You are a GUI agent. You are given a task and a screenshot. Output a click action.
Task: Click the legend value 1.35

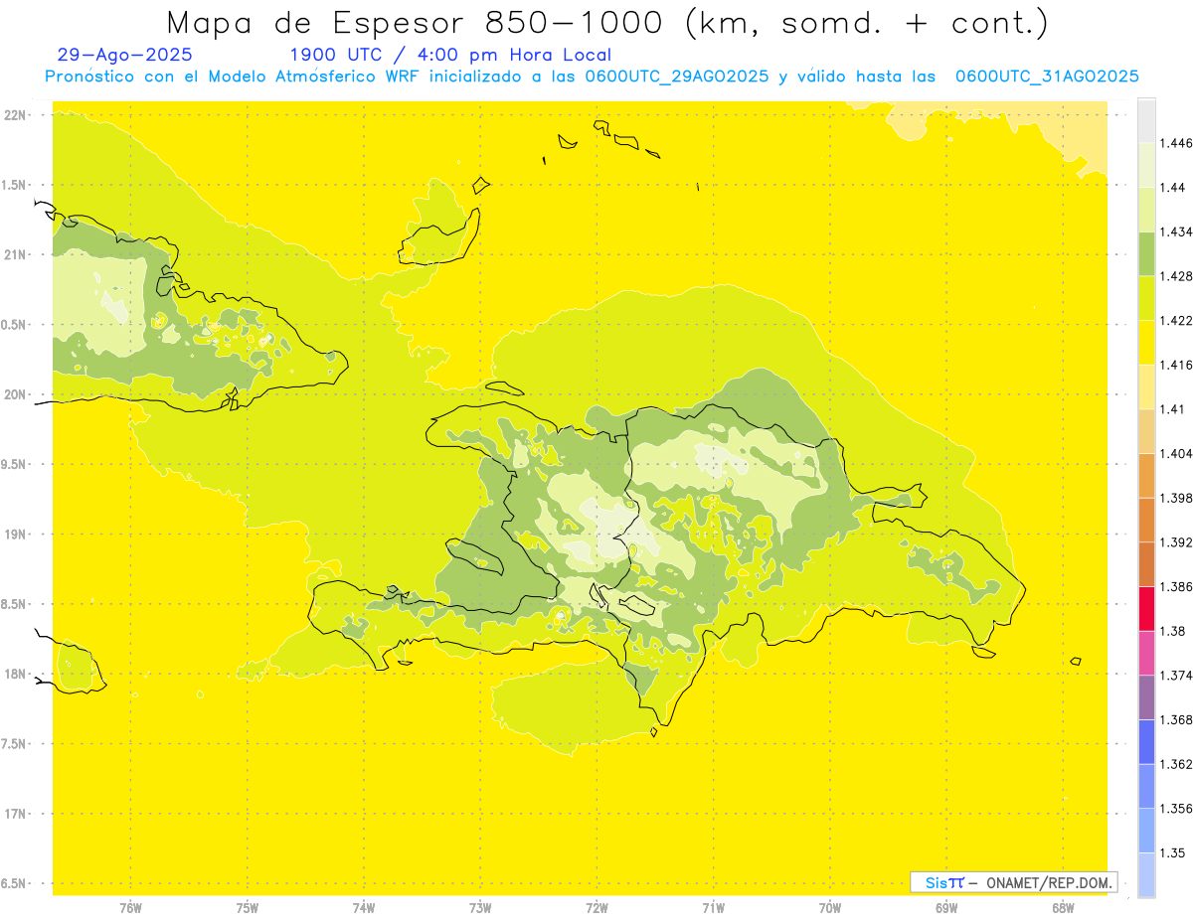[x=1173, y=852]
